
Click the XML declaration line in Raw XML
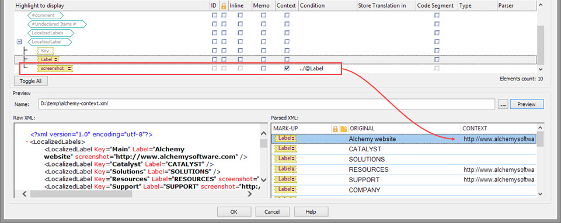[92, 134]
